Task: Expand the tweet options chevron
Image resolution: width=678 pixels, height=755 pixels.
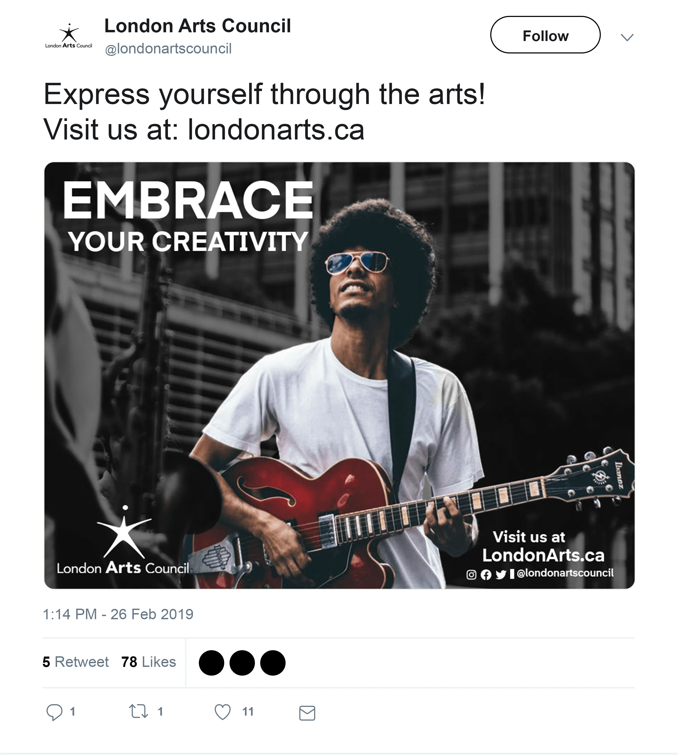Action: (x=627, y=37)
